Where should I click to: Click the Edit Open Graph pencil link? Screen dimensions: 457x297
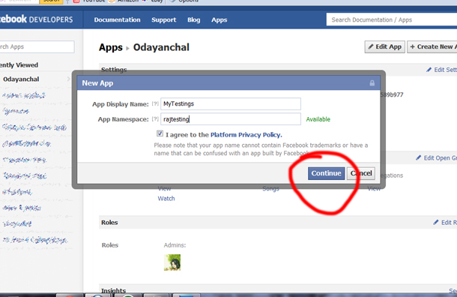point(436,157)
